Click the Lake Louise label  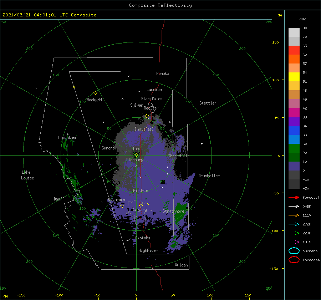27,175
